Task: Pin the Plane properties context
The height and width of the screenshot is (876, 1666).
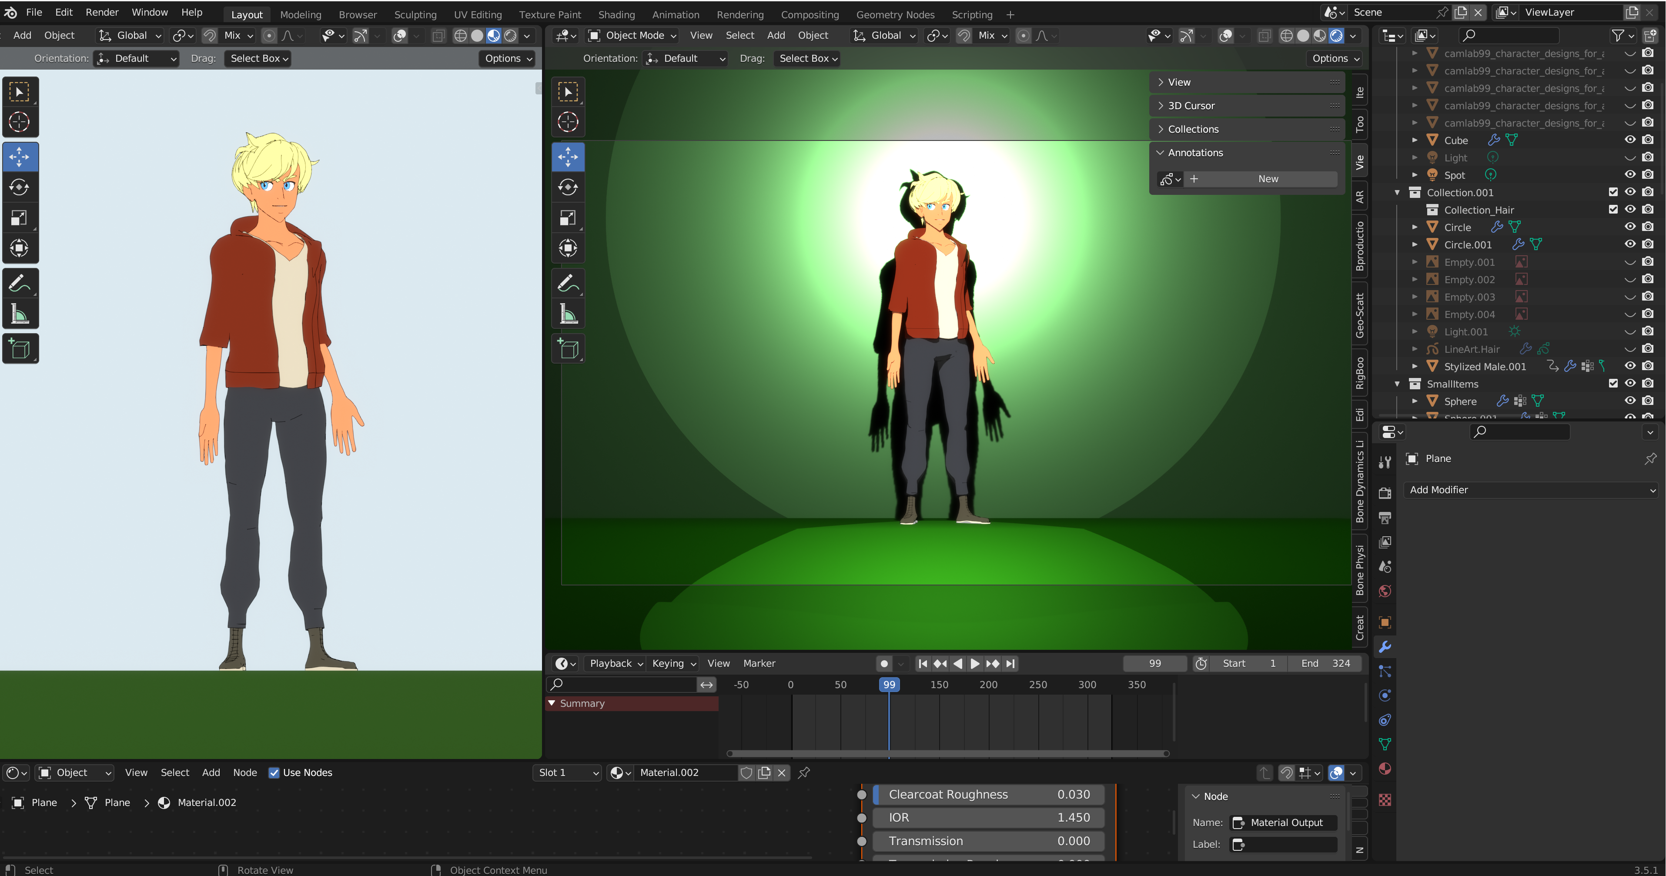Action: coord(1650,458)
